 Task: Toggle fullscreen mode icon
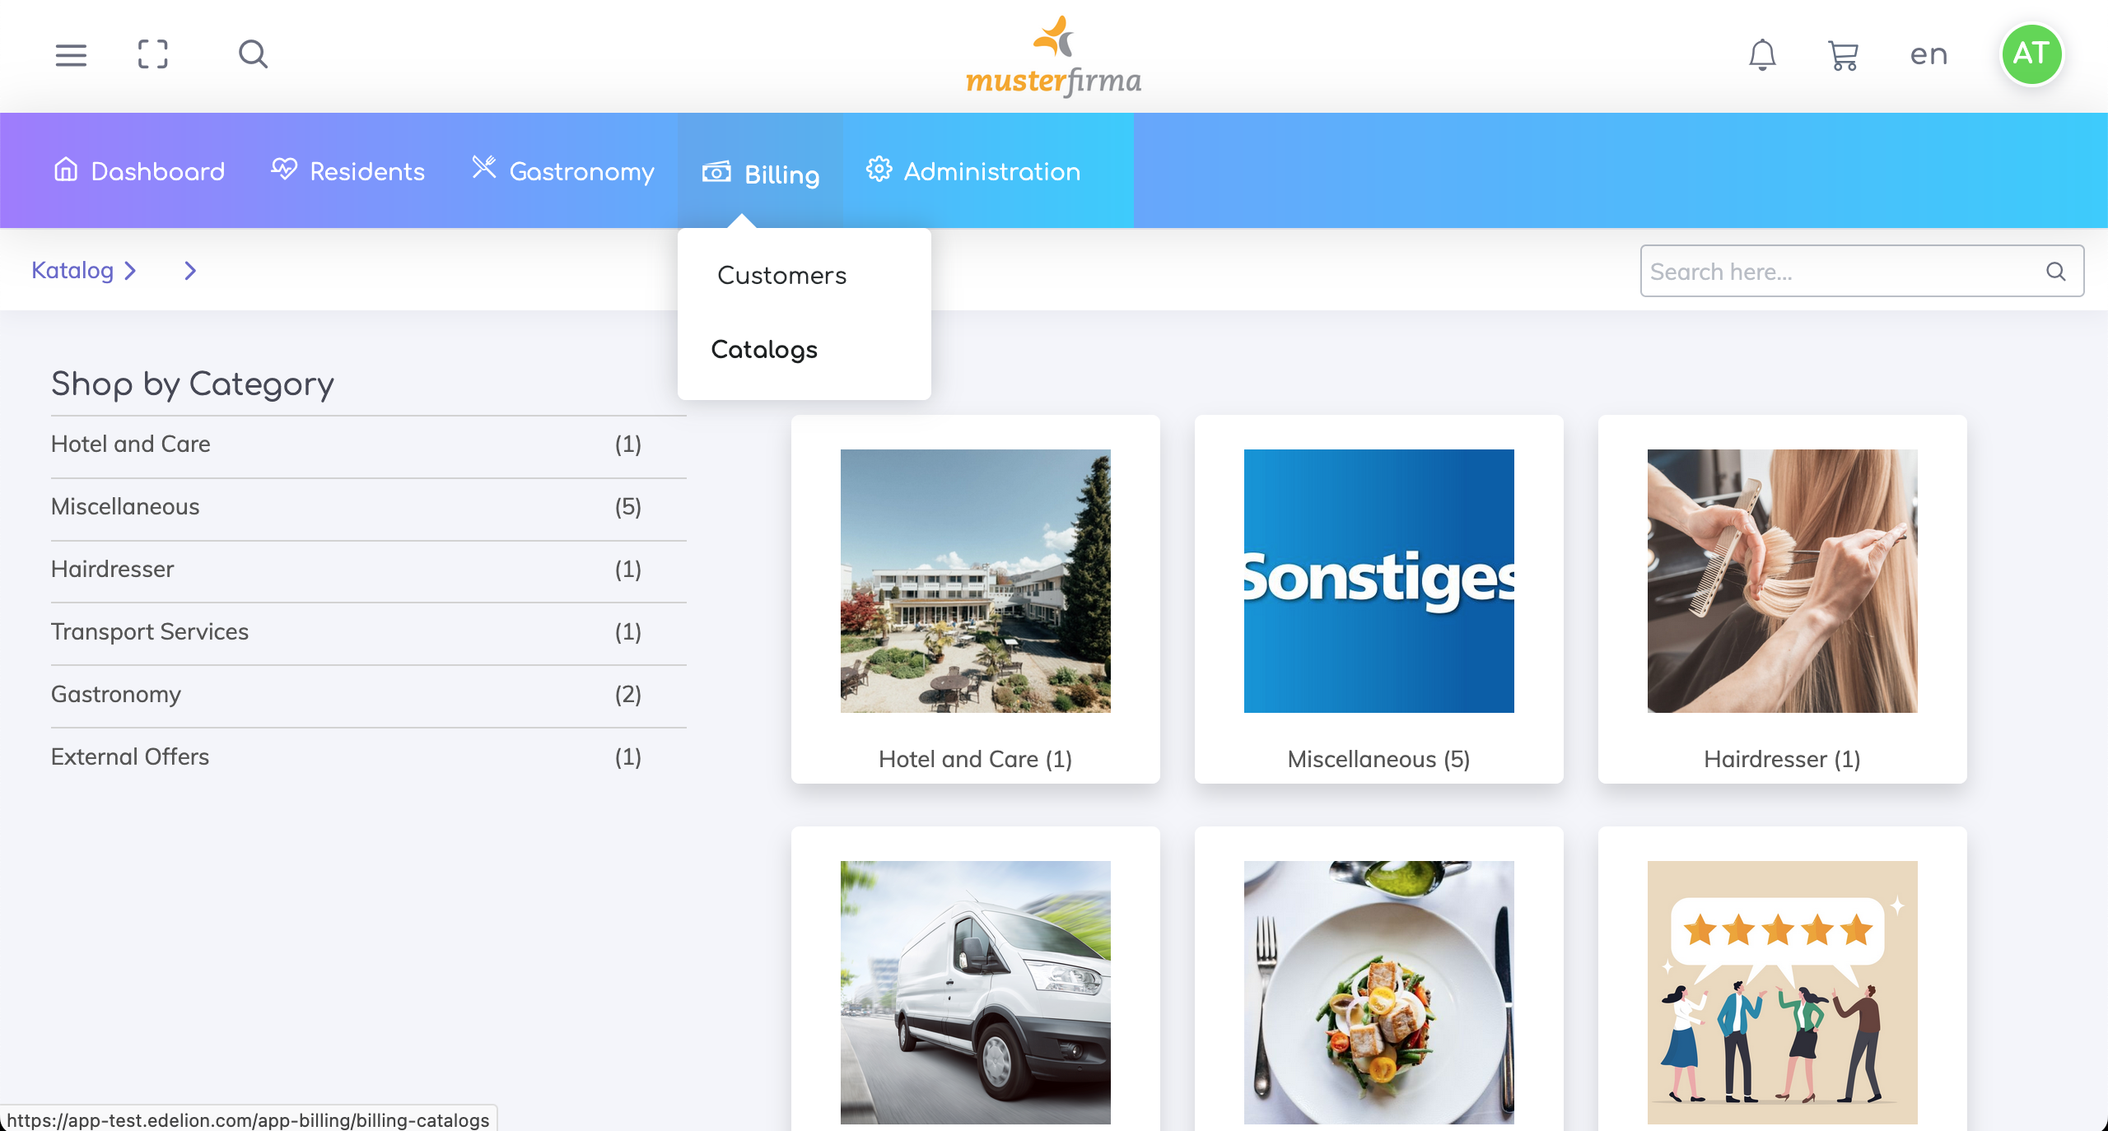point(153,54)
